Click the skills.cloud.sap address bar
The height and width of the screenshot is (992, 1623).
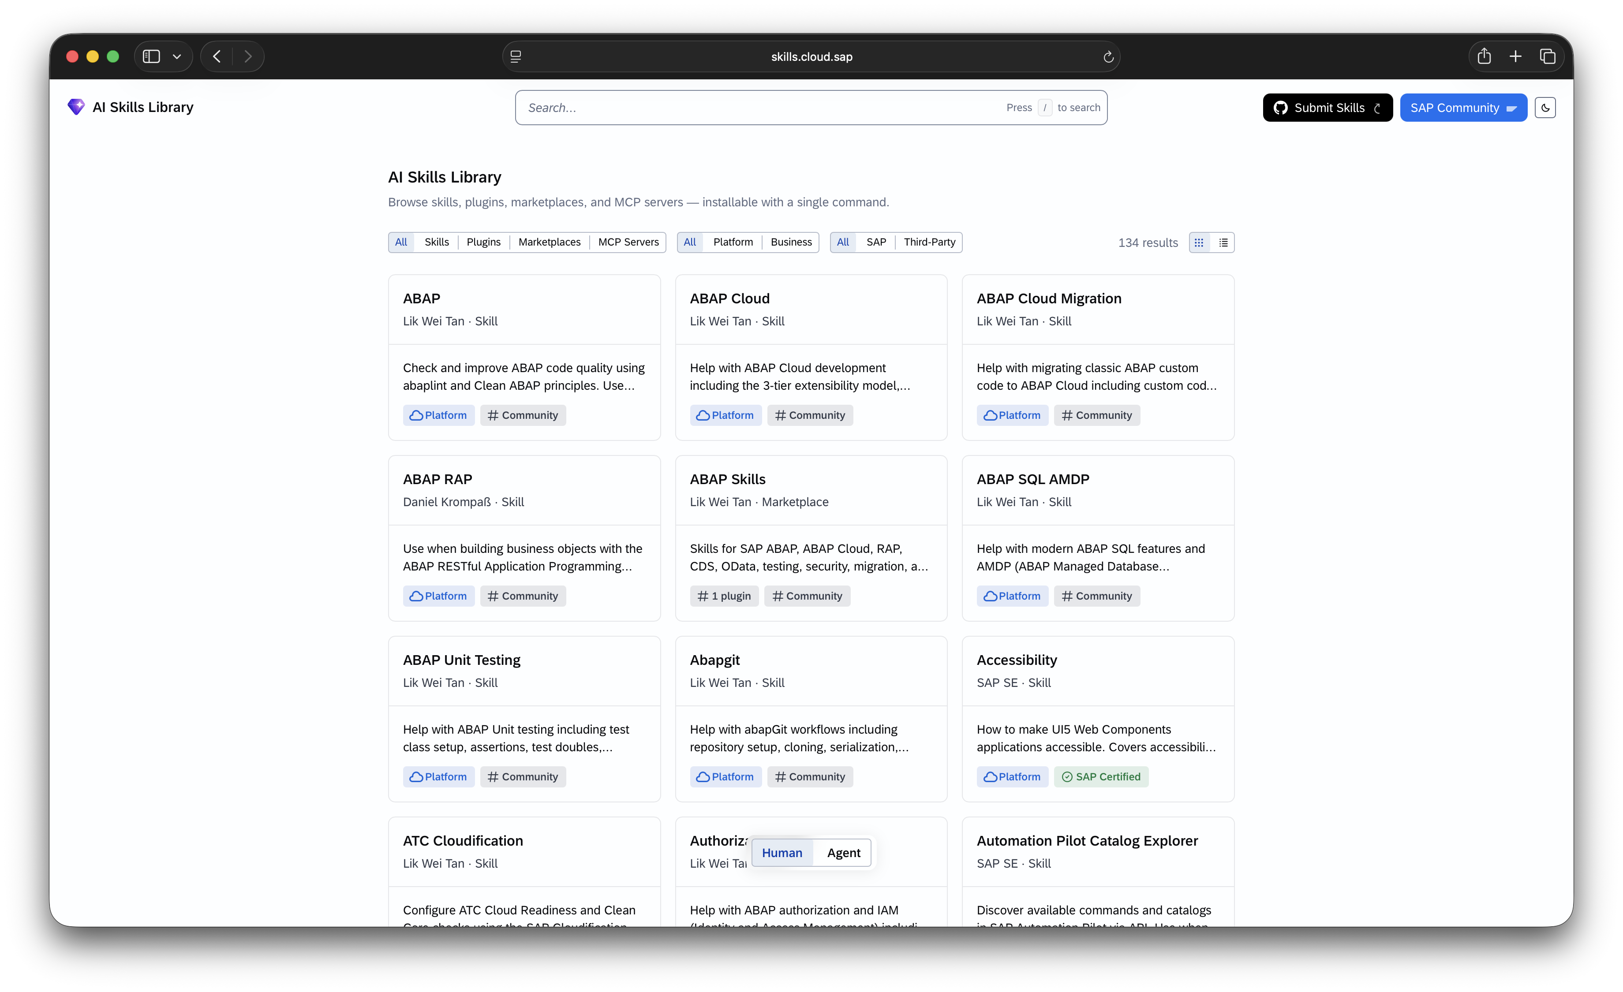pos(811,56)
